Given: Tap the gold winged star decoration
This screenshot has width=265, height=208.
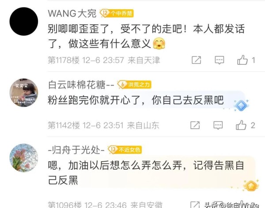Looking at the screenshot, I should 251,186.
